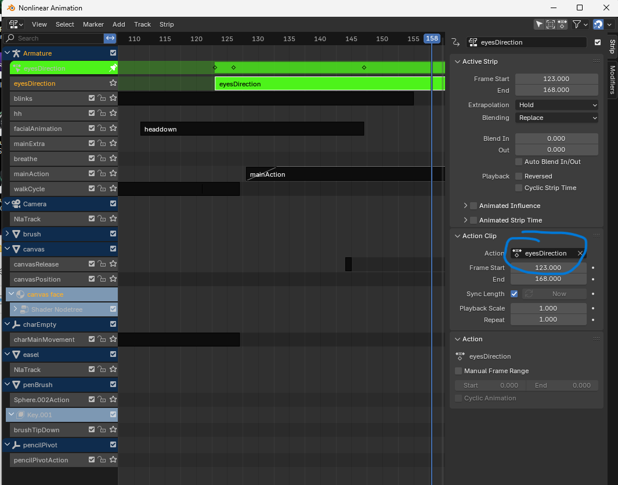618x485 pixels.
Task: Toggle the keyframe diamonds header icon
Action: pos(562,24)
